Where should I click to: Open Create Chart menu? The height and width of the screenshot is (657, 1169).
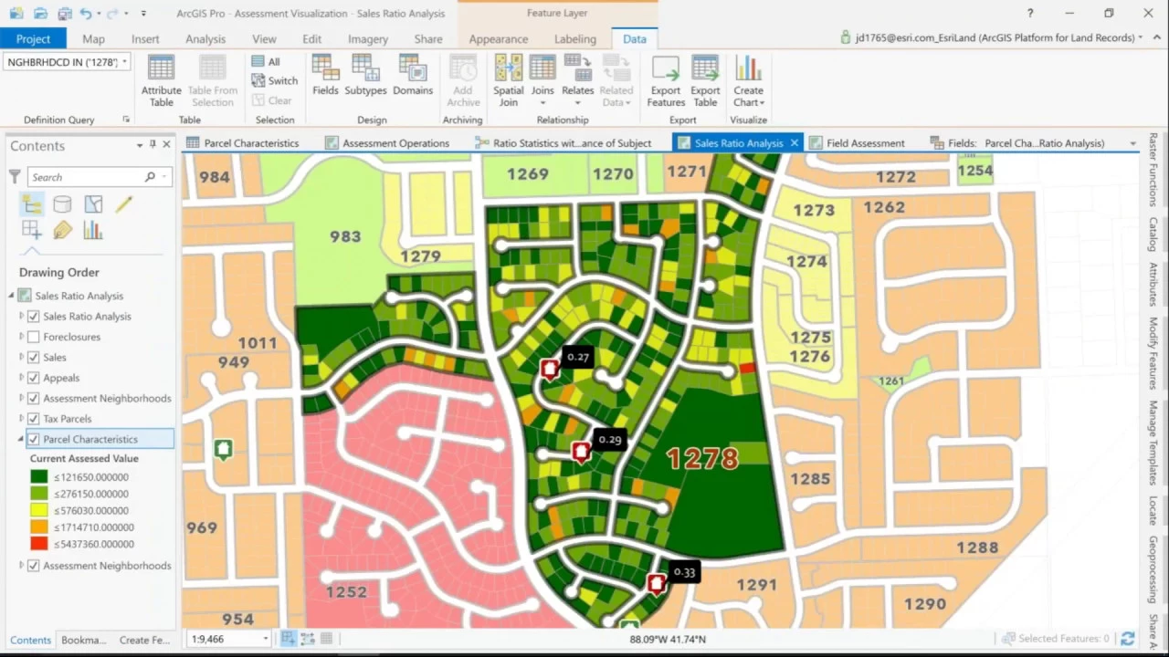pyautogui.click(x=748, y=81)
